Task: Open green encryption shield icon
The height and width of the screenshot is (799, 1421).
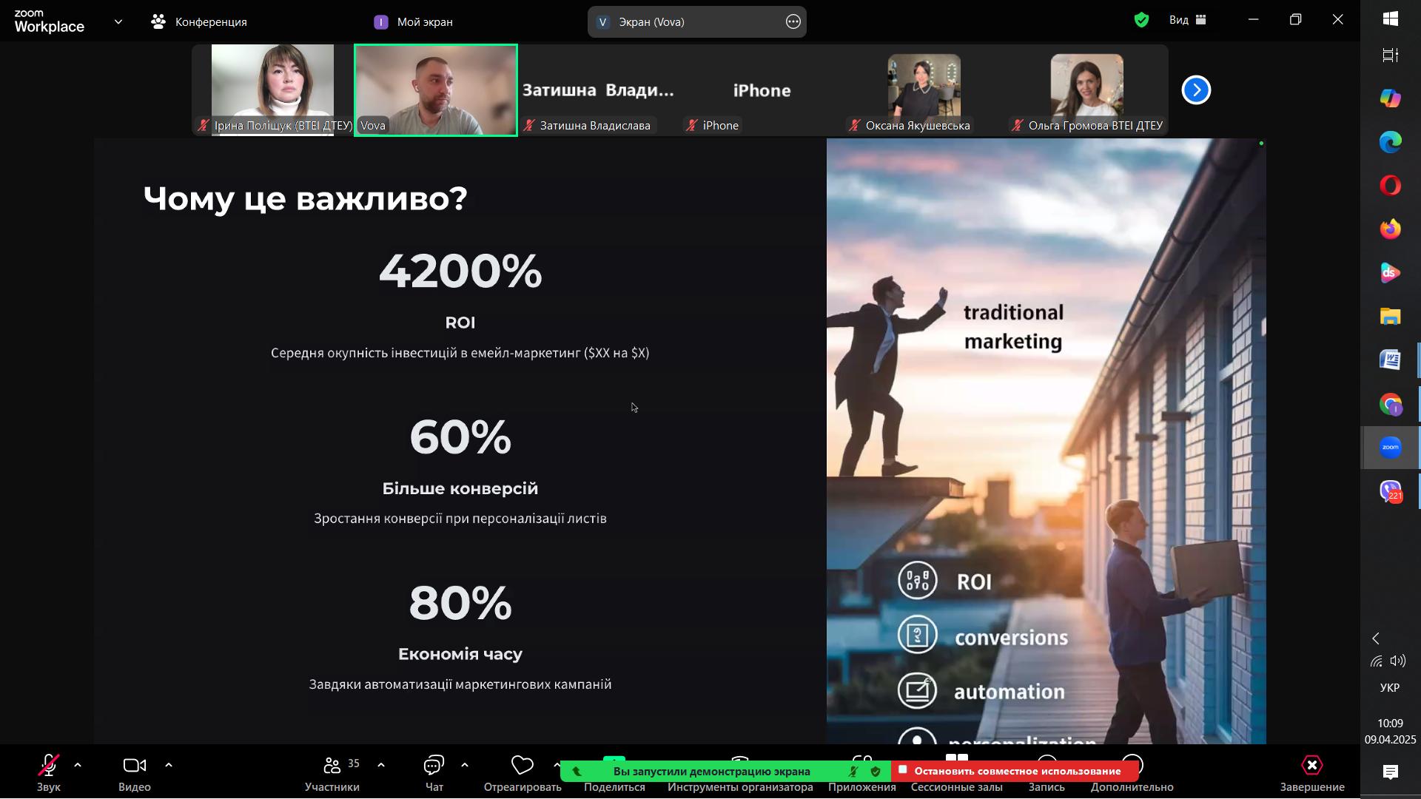Action: [x=1141, y=20]
